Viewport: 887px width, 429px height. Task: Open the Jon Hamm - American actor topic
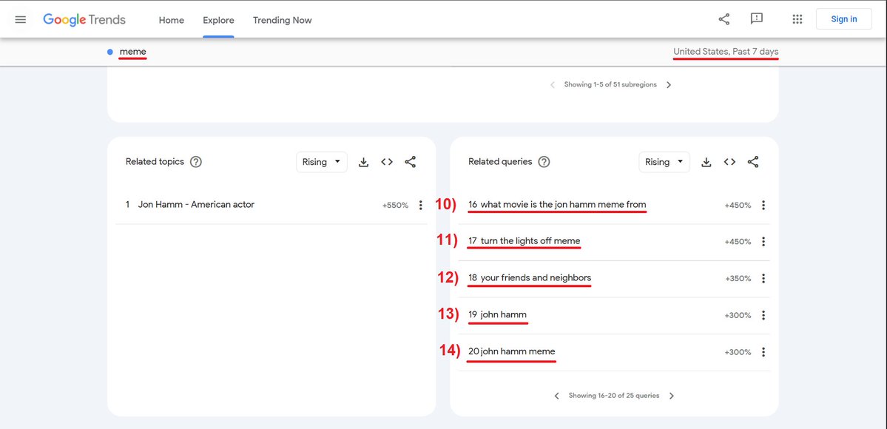point(196,205)
